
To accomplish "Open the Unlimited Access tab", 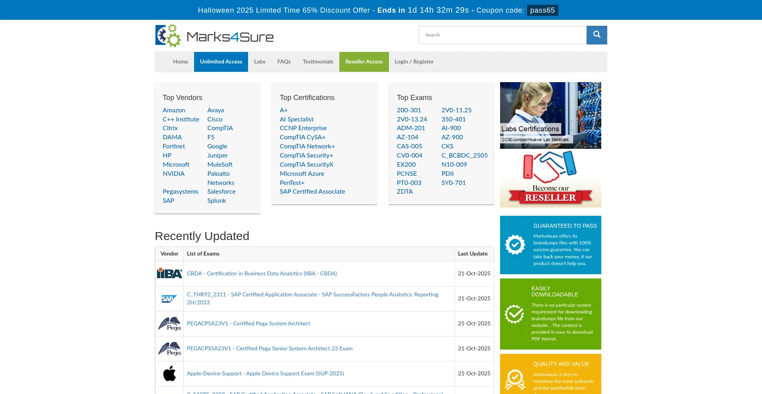I will pos(221,62).
